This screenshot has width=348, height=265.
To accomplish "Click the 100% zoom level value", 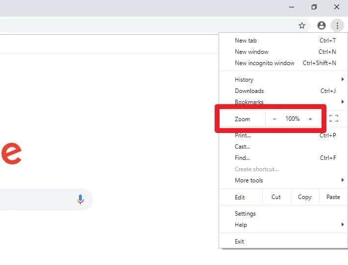I will (x=292, y=119).
